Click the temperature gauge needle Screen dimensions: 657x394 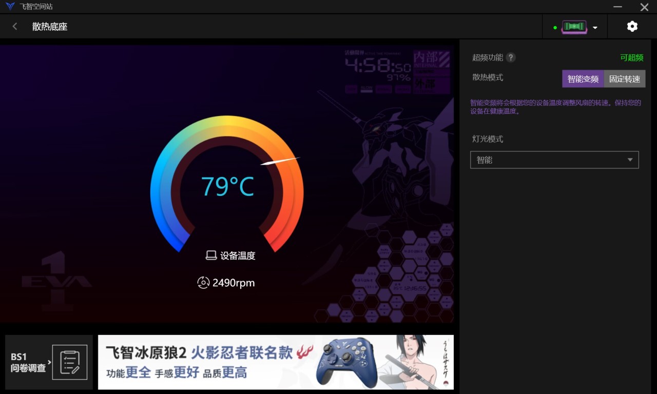click(x=280, y=161)
